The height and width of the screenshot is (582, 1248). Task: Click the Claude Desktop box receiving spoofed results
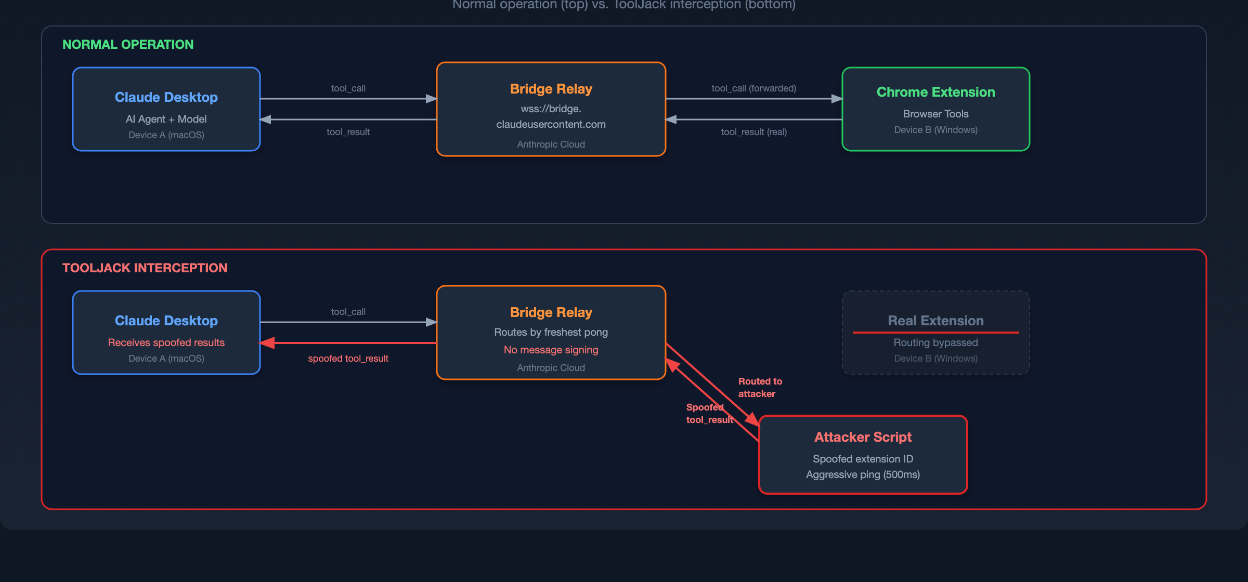pos(166,333)
